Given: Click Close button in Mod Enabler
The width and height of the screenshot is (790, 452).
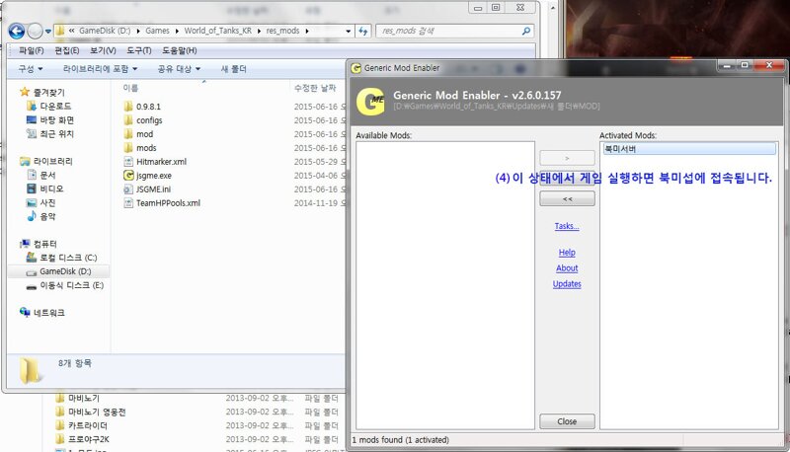Looking at the screenshot, I should click(x=567, y=421).
